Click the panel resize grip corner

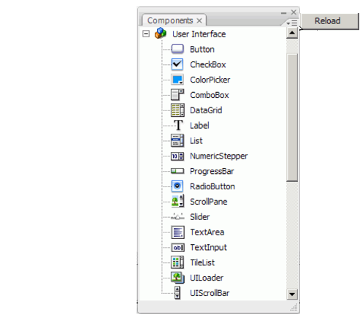(x=294, y=308)
